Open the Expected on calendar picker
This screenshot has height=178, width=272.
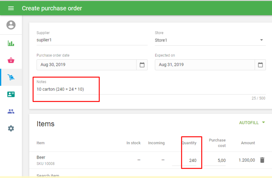260,65
